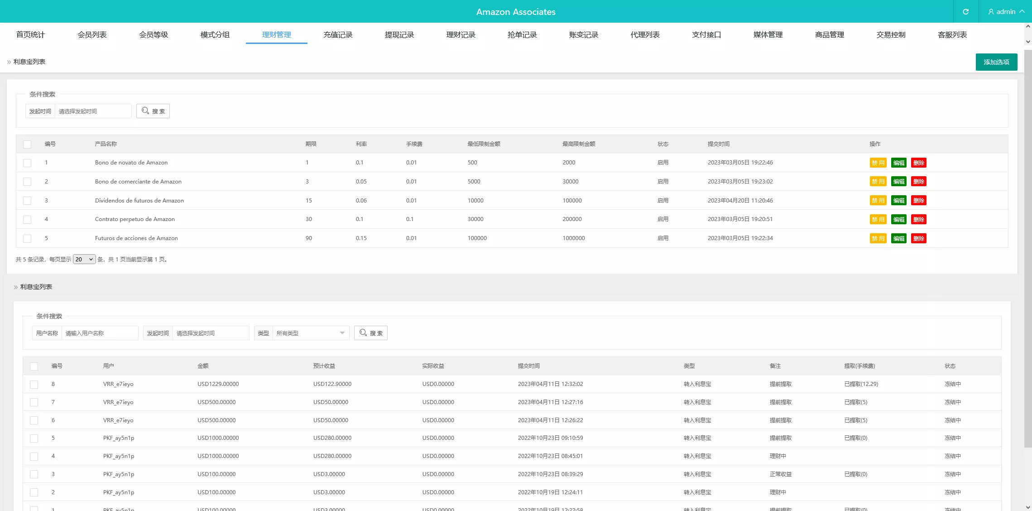Click green edit button for product 3
Viewport: 1032px width, 511px height.
pyautogui.click(x=898, y=201)
